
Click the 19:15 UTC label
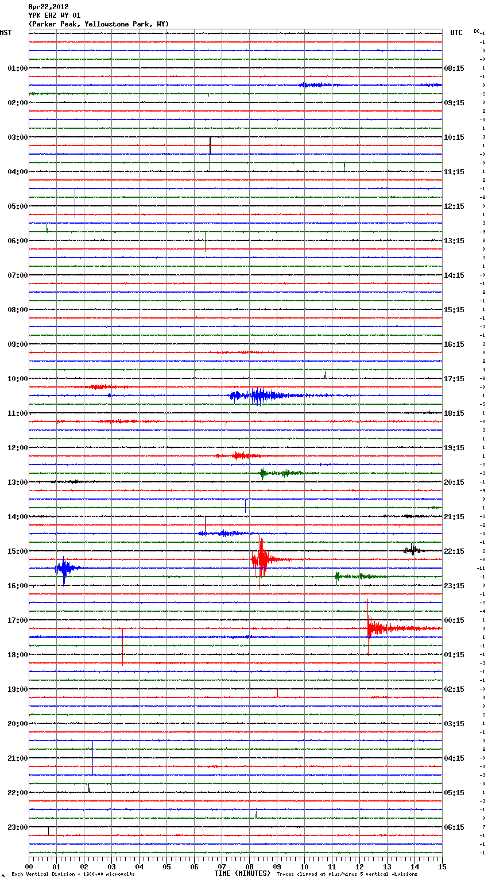(x=454, y=448)
